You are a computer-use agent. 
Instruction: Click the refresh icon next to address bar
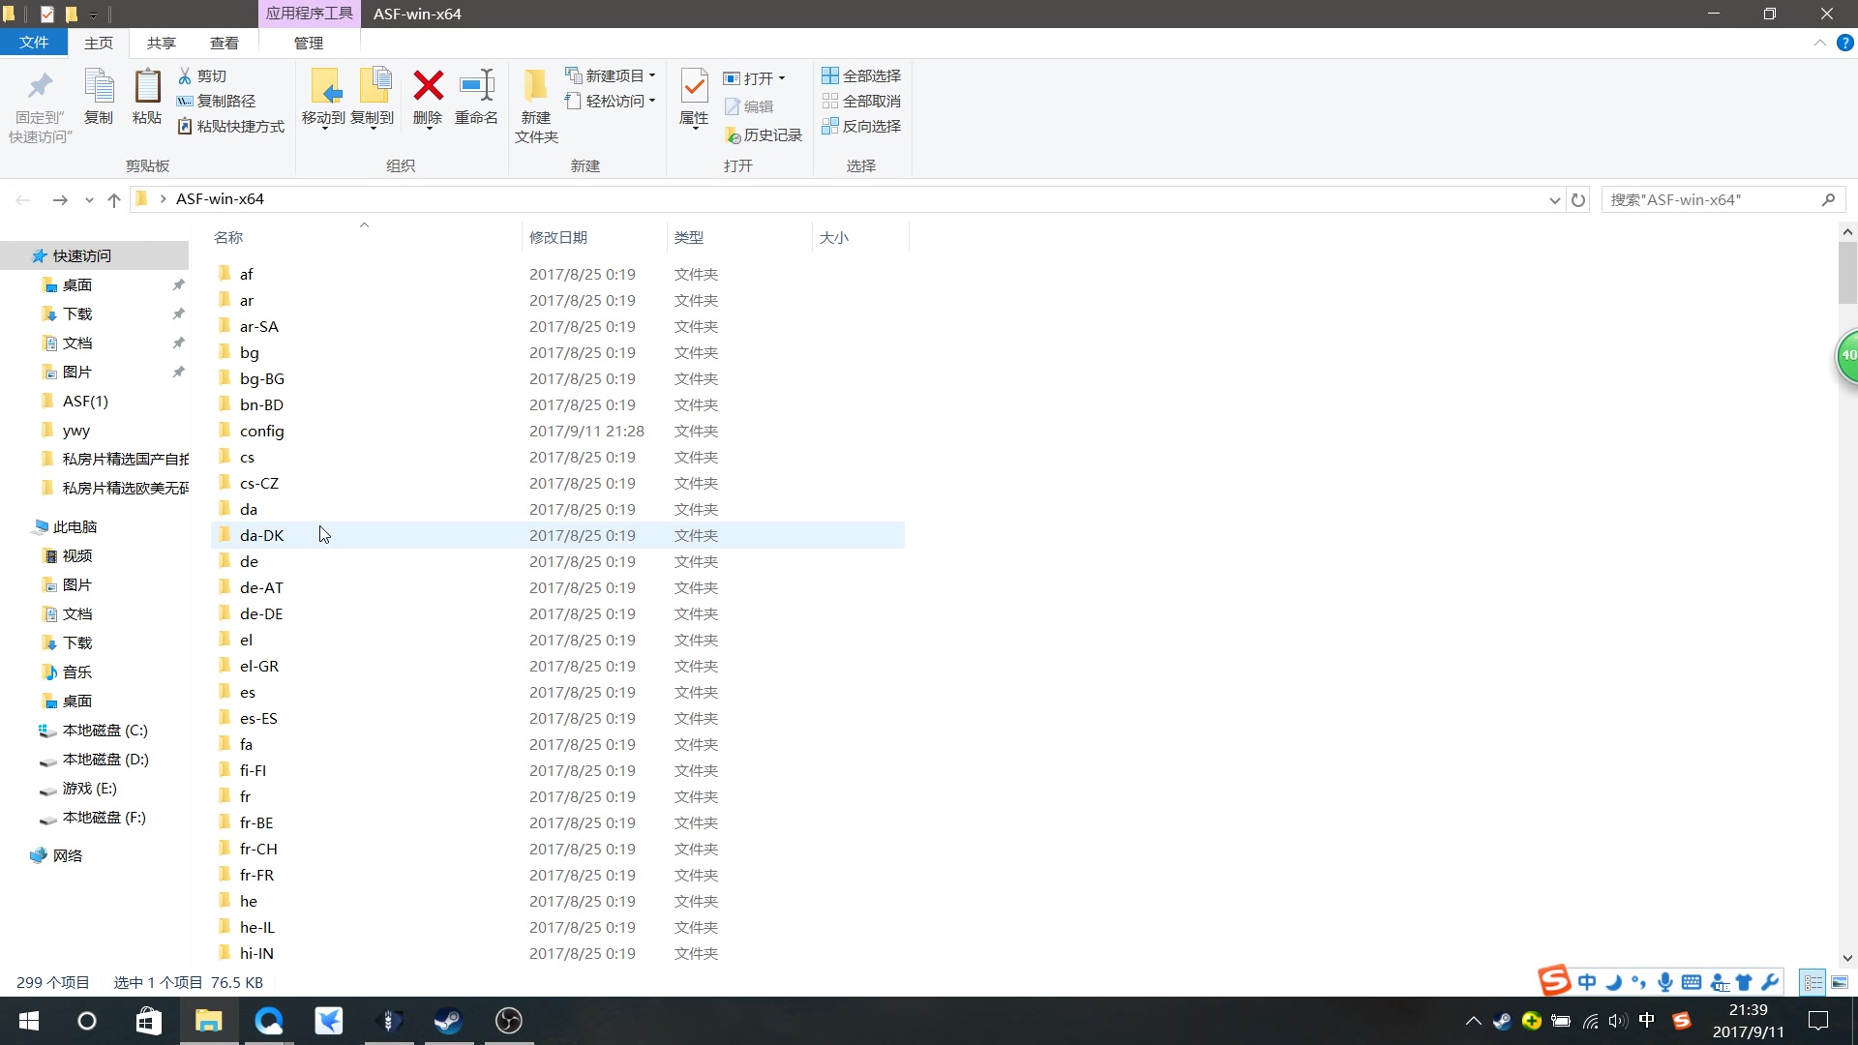coord(1578,199)
